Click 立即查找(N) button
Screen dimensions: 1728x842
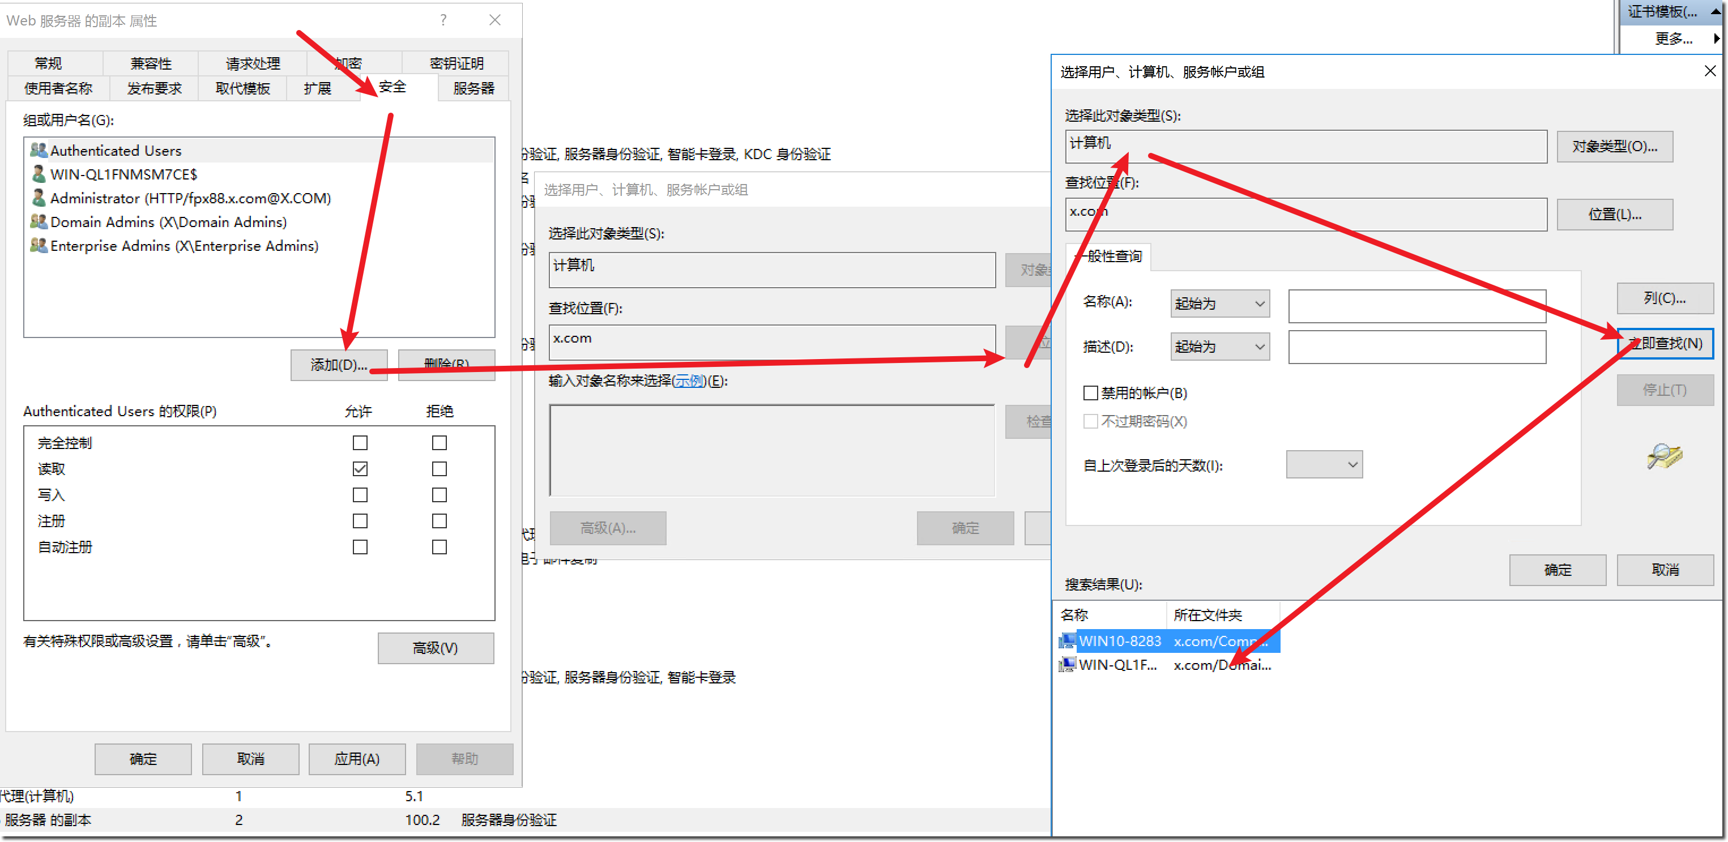[x=1665, y=344]
